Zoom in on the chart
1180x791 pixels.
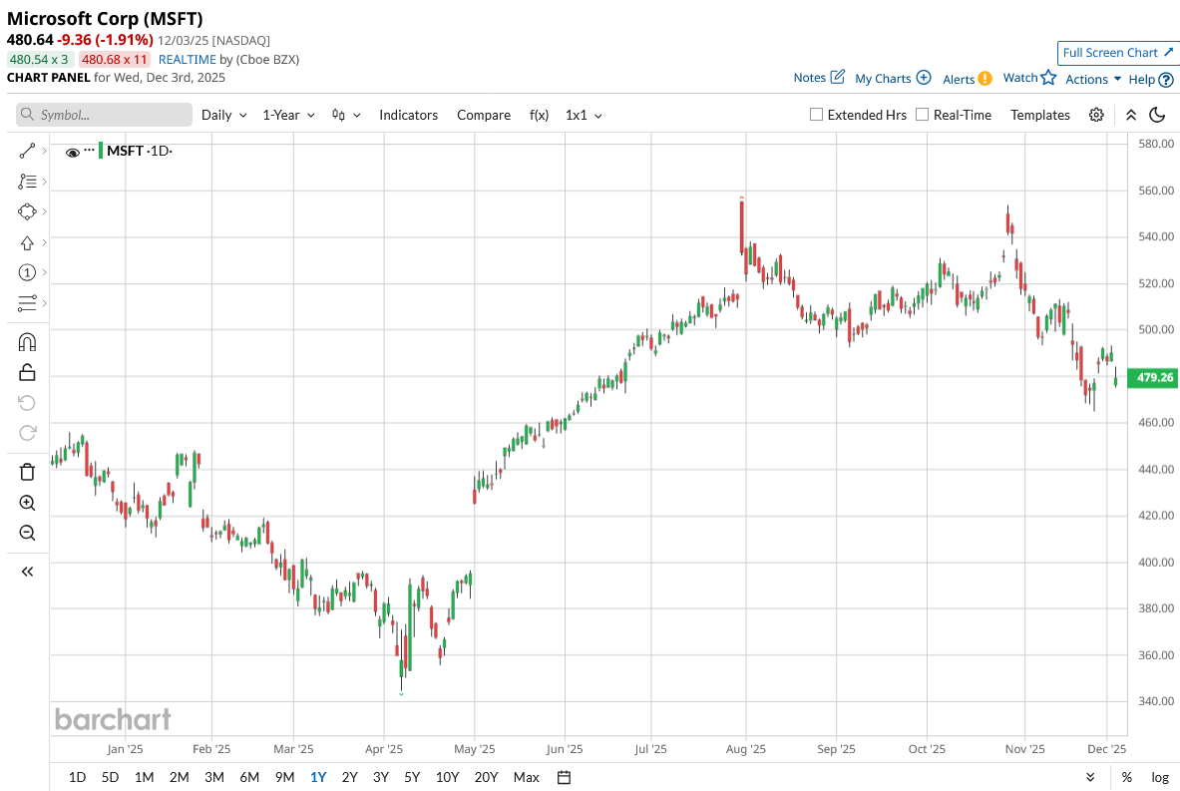[x=27, y=503]
